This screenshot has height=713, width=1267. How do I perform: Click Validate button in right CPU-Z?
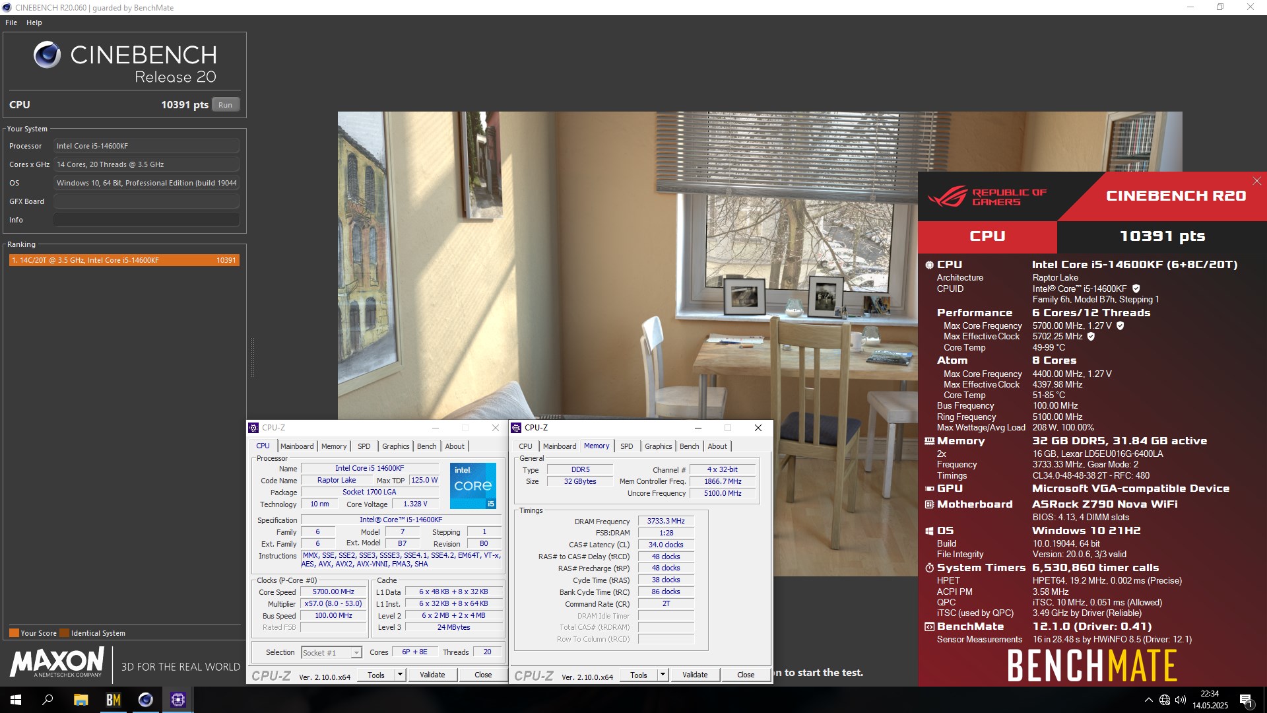pos(695,675)
